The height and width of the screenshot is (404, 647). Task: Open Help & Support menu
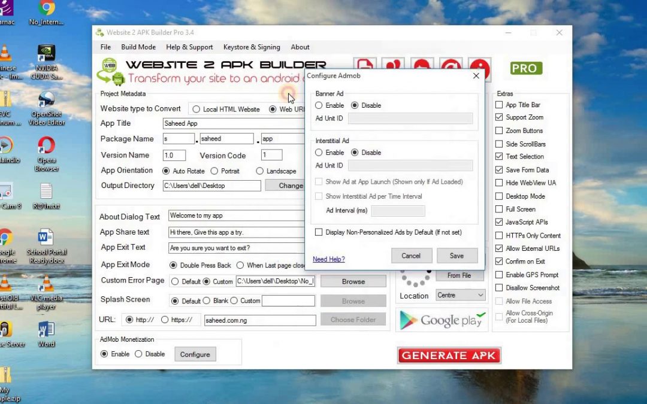click(x=189, y=47)
